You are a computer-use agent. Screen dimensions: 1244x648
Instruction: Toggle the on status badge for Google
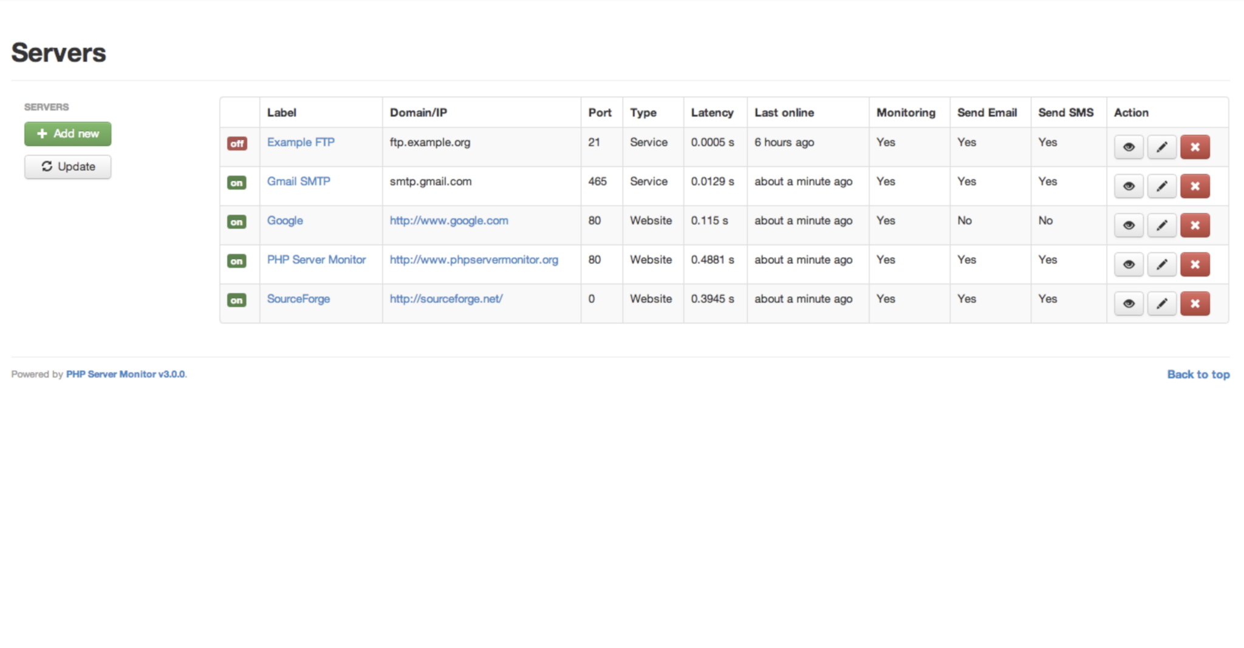(236, 222)
